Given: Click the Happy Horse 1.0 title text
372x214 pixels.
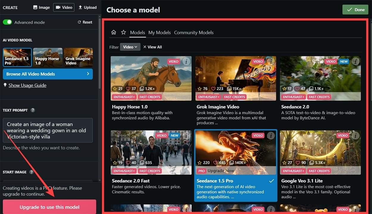Looking at the screenshot, I should [x=130, y=107].
